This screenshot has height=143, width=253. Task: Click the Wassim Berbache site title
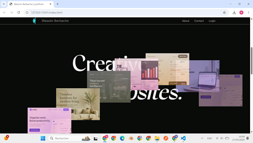point(55,21)
